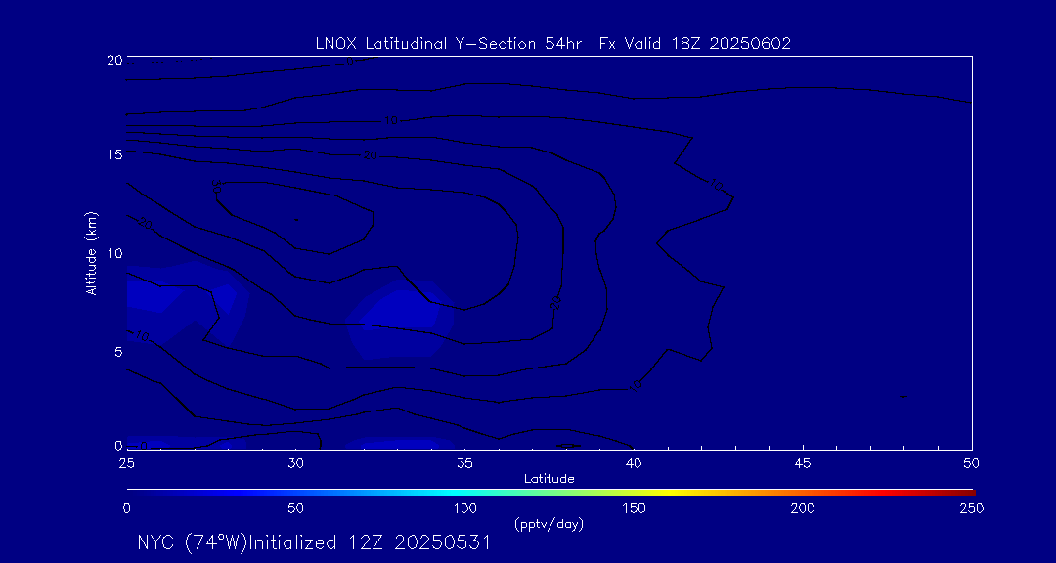1056x563 pixels.
Task: Click the color bar tick label 100
Action: click(464, 508)
